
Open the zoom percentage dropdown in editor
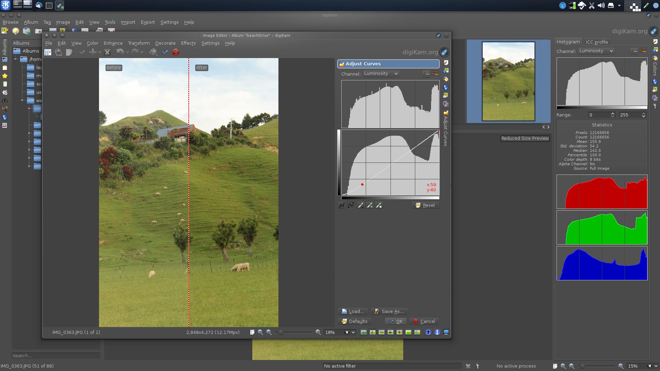coord(353,332)
